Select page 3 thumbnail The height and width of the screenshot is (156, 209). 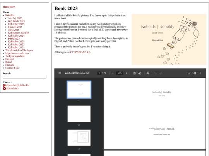point(79,138)
